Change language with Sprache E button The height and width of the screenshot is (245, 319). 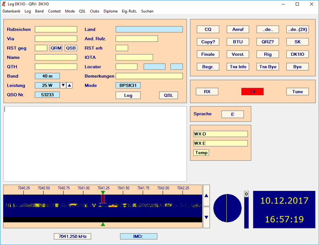(232, 114)
